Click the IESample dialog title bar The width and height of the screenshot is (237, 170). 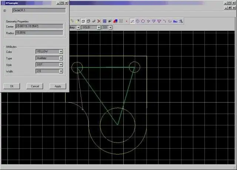click(29, 3)
